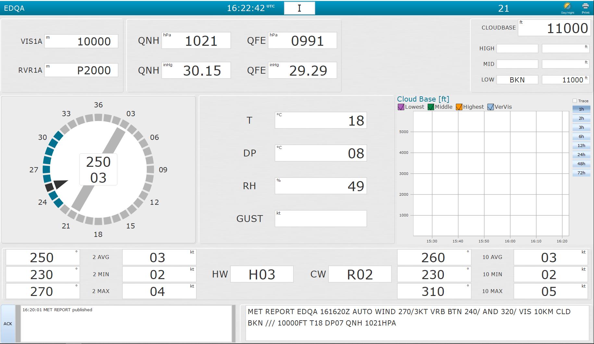Viewport: 594px width, 344px height.
Task: Click the Print icon
Action: point(586,7)
